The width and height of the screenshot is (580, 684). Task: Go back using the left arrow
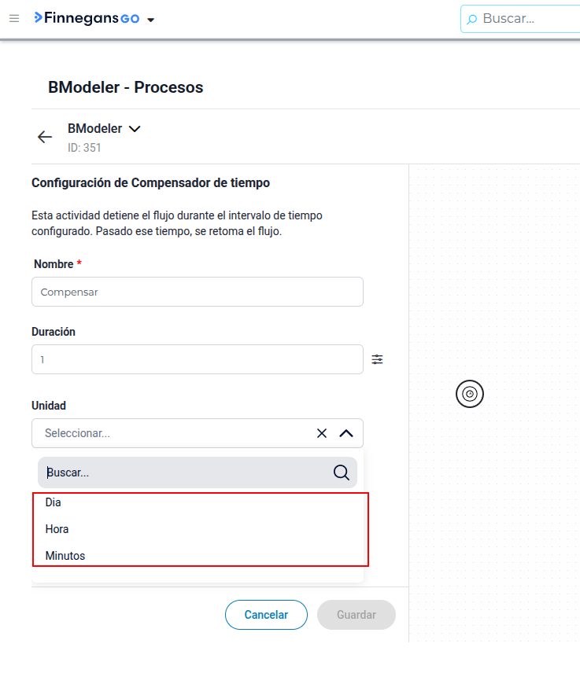[x=45, y=137]
